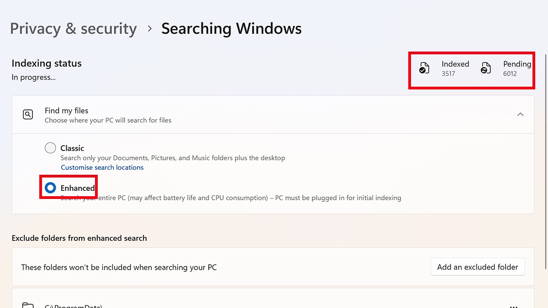This screenshot has width=548, height=308.
Task: Click the 'In progress...' status text
Action: click(34, 78)
